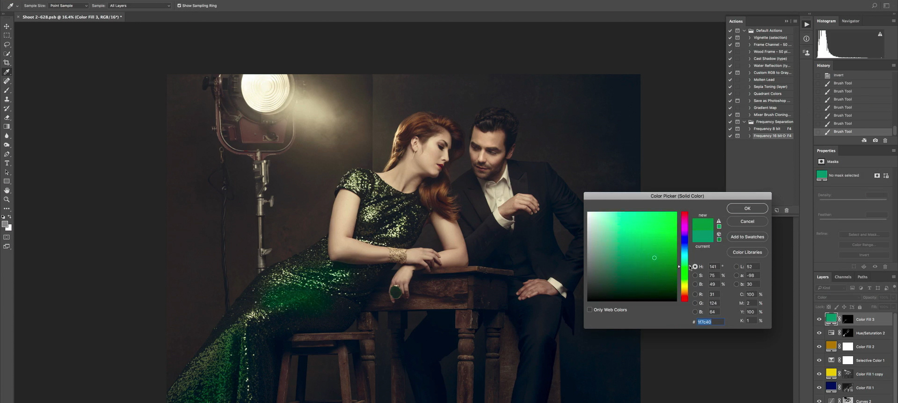The height and width of the screenshot is (403, 898).
Task: Click the search icon at top right
Action: [874, 6]
